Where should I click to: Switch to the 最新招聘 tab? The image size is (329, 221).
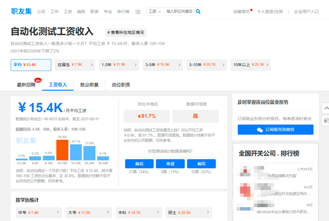coord(26,85)
